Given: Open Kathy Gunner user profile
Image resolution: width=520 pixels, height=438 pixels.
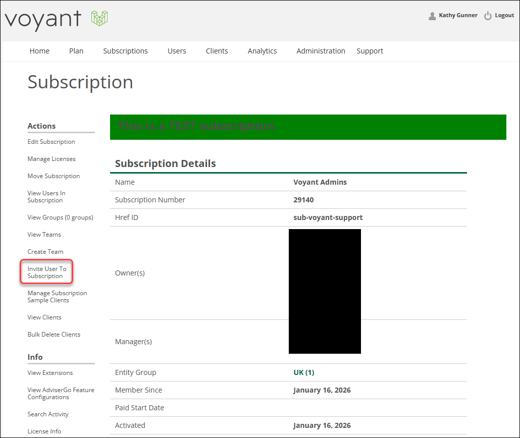Looking at the screenshot, I should click(458, 15).
